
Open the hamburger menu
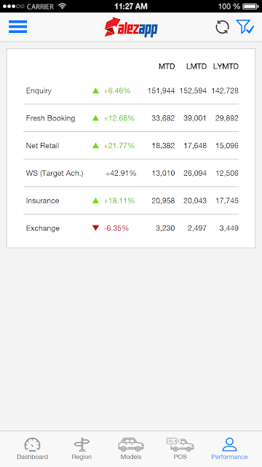17,27
